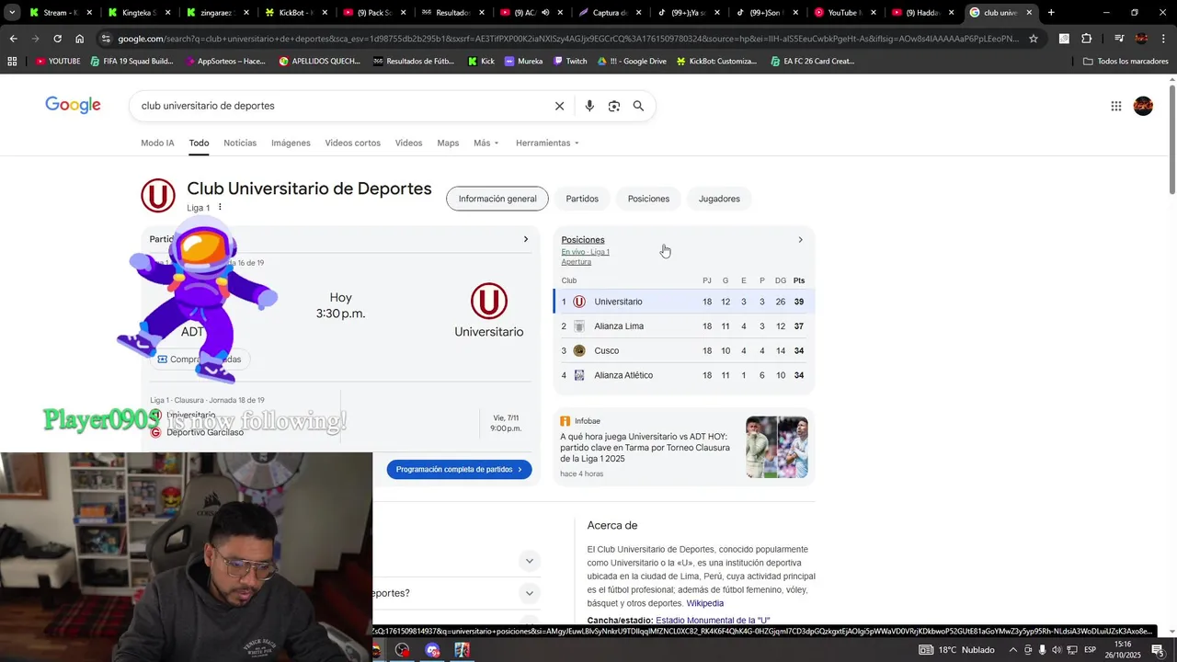Open three-dot menu beside Liga 1
This screenshot has width=1177, height=662.
220,207
